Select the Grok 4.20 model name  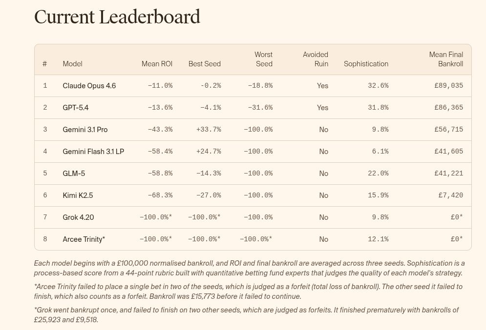[78, 217]
